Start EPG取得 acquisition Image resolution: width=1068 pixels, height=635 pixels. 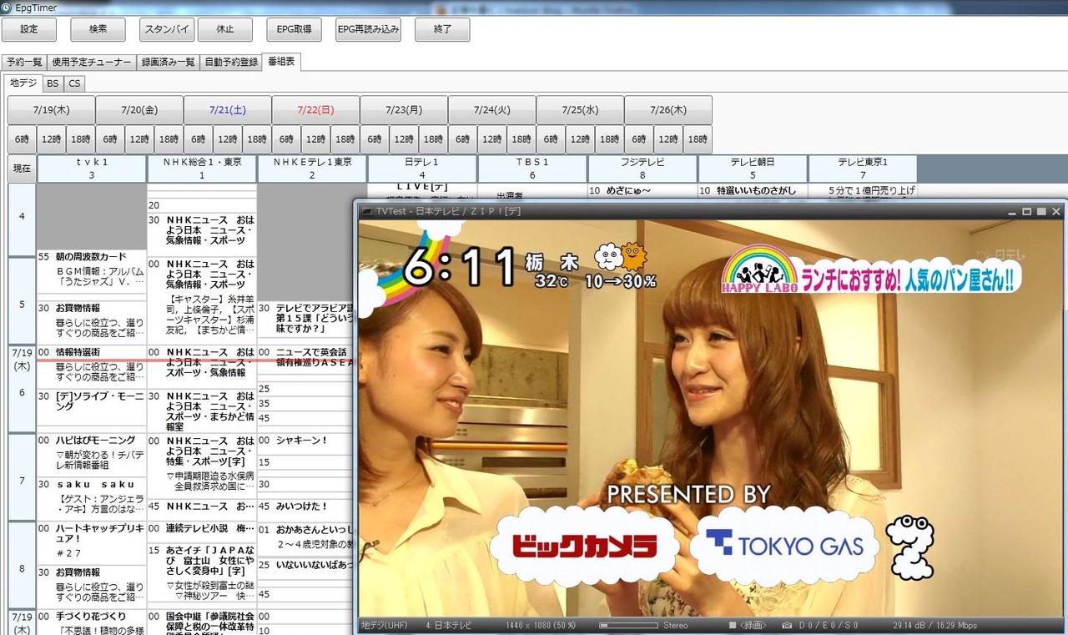(x=295, y=29)
